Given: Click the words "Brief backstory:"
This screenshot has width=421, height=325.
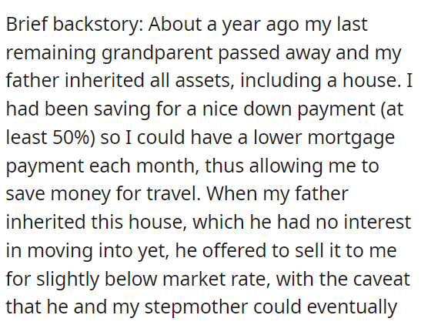Looking at the screenshot, I should pyautogui.click(x=75, y=25).
